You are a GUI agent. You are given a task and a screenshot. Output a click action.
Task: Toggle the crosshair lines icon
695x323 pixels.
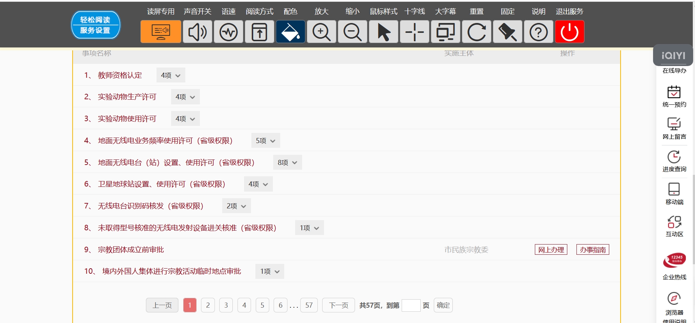(x=414, y=32)
